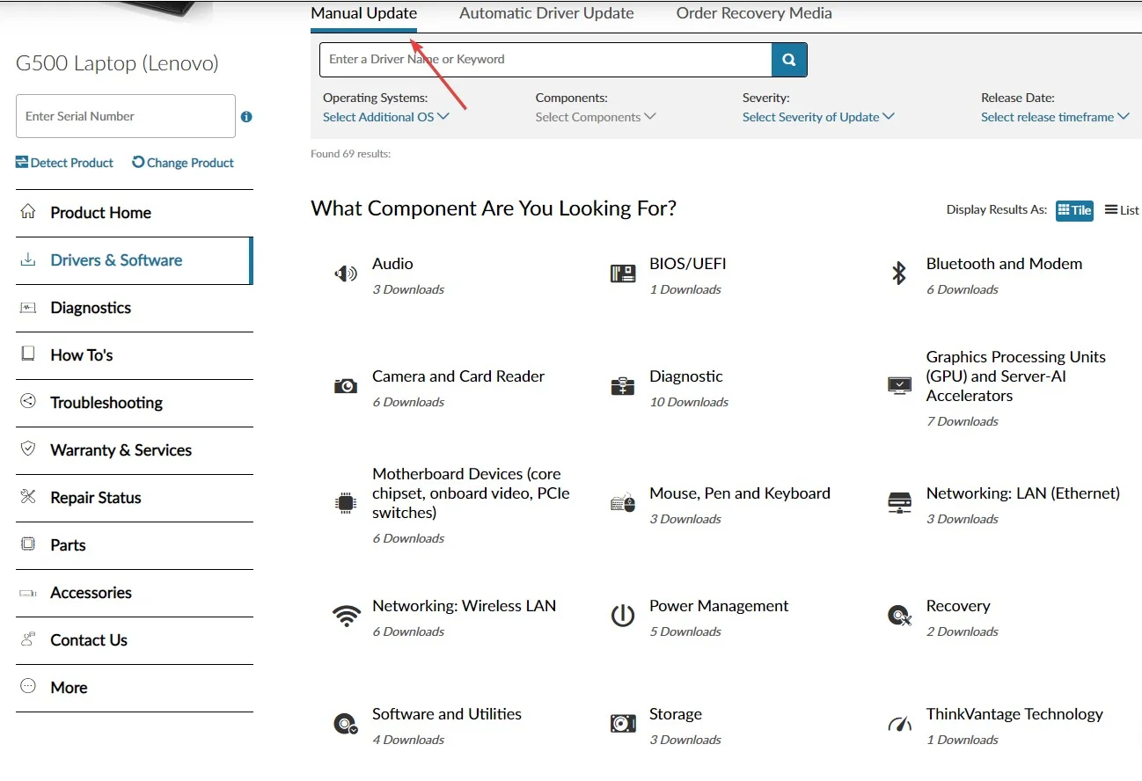Select the Manual Update tab
Viewport: 1142px width, 781px height.
(x=364, y=14)
